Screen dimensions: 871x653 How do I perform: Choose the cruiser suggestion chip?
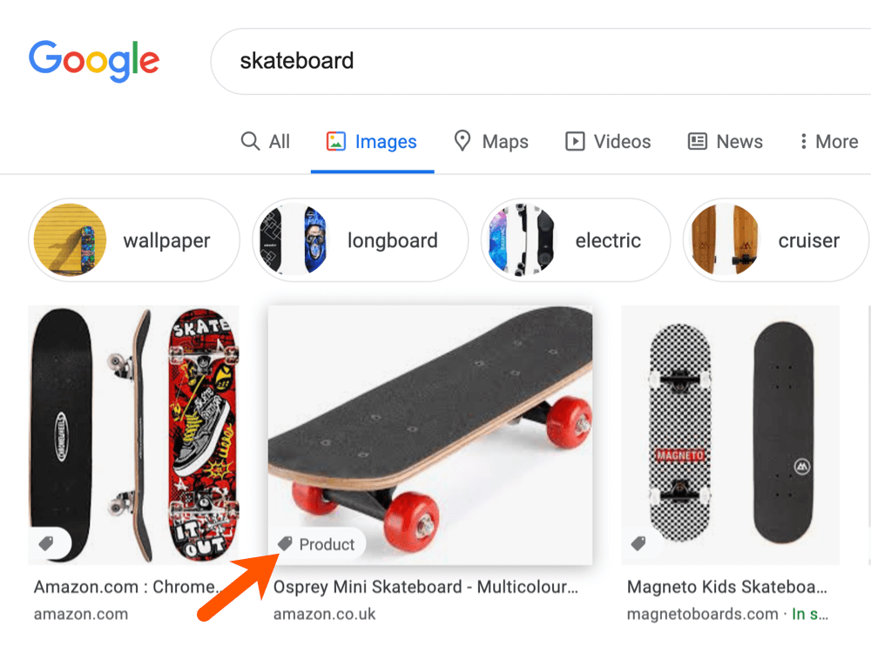tap(775, 240)
